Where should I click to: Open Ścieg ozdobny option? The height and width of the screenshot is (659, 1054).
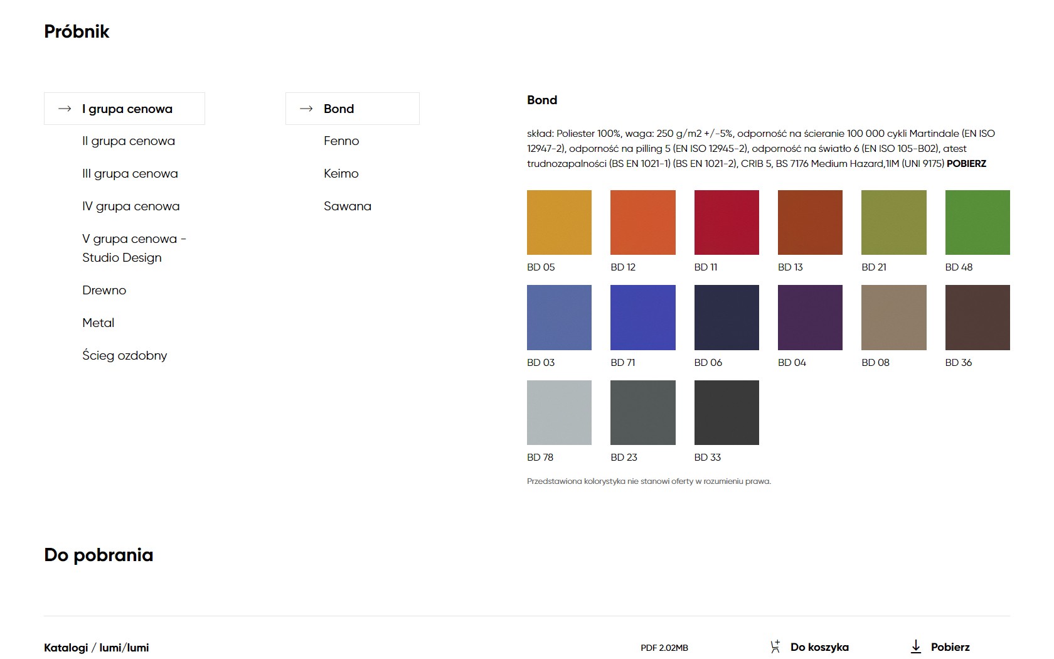tap(124, 356)
